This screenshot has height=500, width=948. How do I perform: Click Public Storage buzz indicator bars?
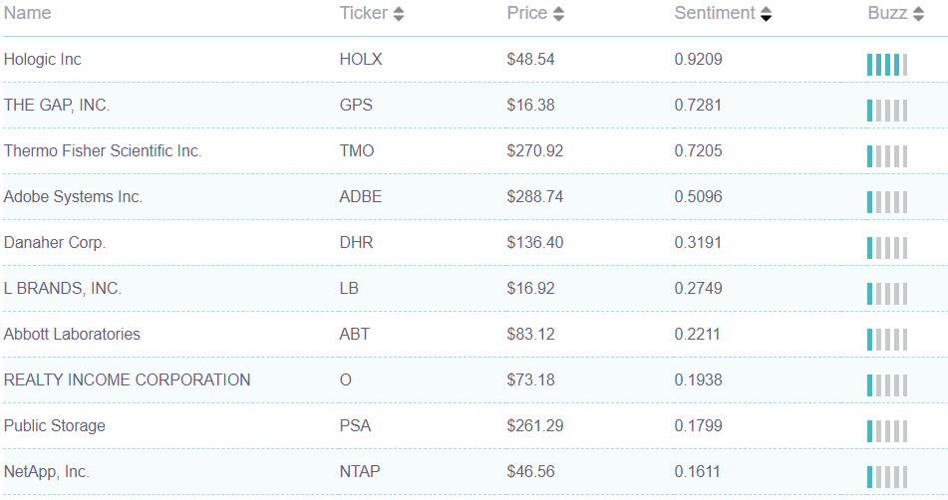[x=886, y=431]
